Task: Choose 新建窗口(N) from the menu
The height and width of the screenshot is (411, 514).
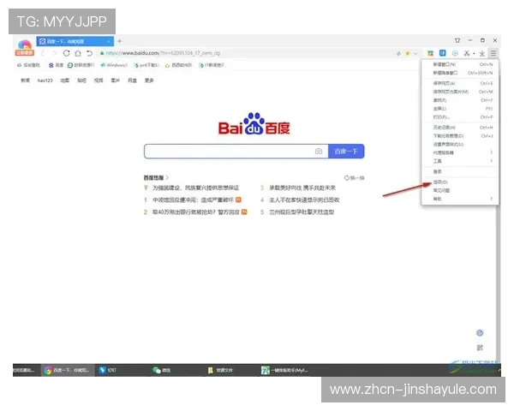Action: click(445, 64)
